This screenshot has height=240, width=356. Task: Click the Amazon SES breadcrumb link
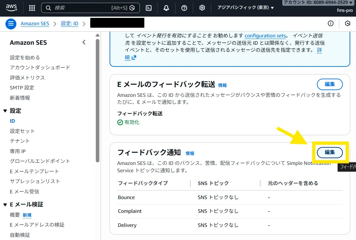[x=35, y=24]
